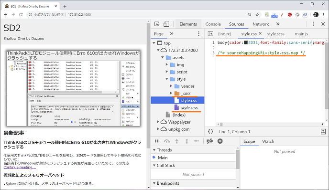This screenshot has height=190, width=329.
Task: Click the zoom magnifier icon in address bar
Action: [x=250, y=15]
